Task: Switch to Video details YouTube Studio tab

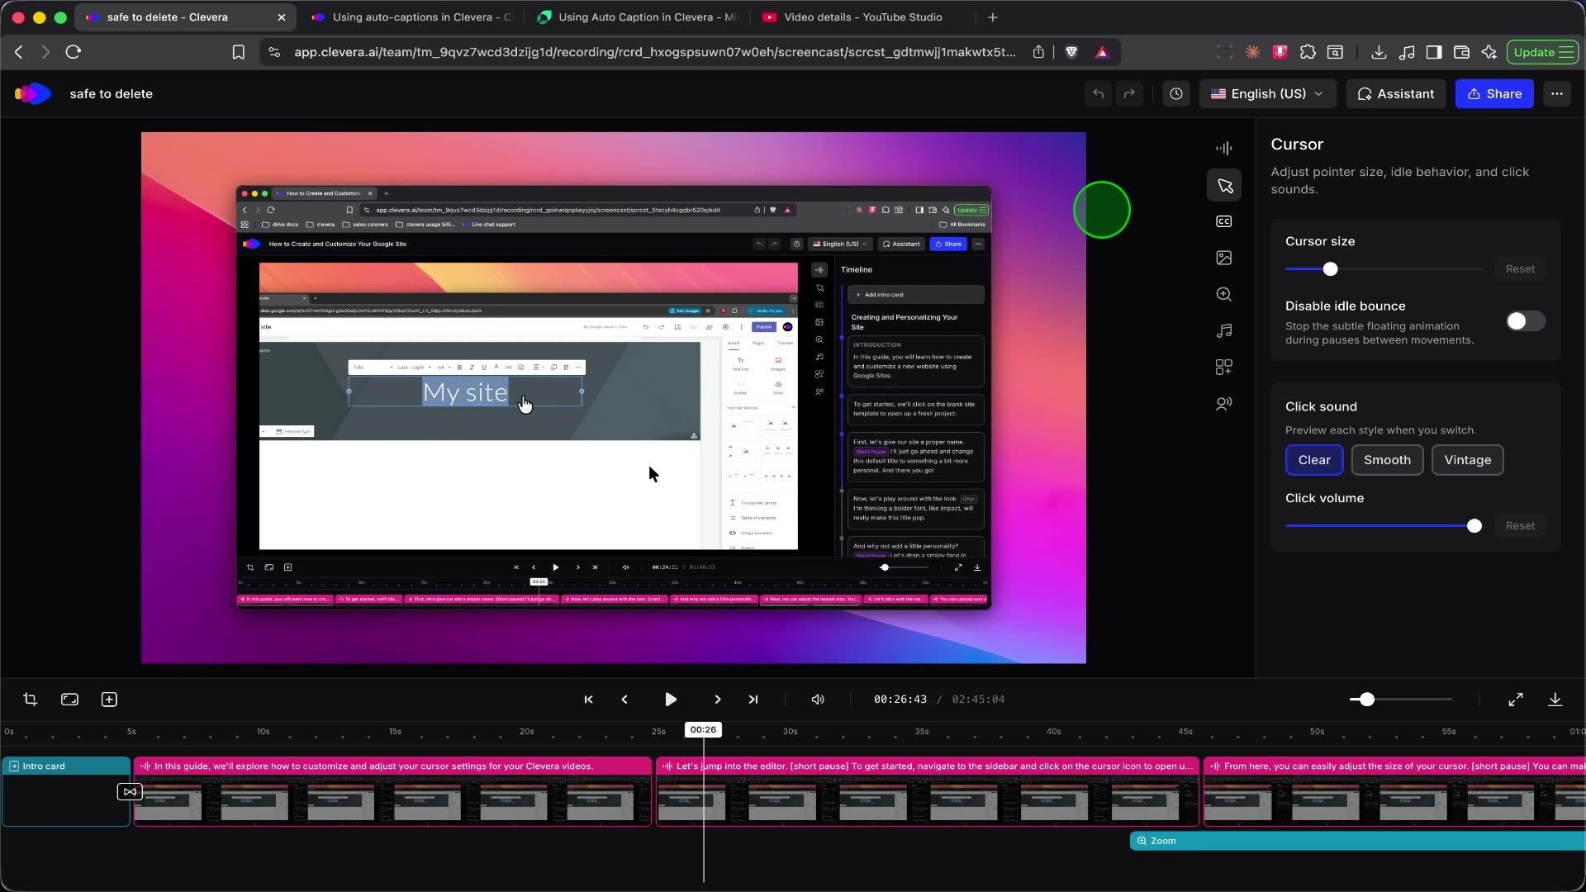Action: [x=862, y=17]
